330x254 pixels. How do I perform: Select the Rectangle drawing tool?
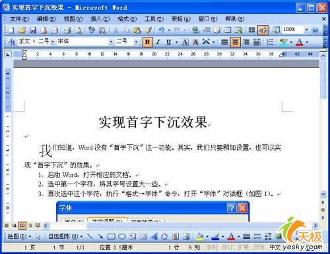pos(112,236)
